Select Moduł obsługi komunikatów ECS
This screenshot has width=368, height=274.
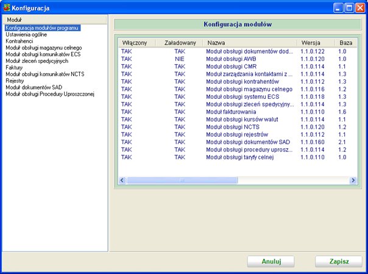(x=43, y=54)
